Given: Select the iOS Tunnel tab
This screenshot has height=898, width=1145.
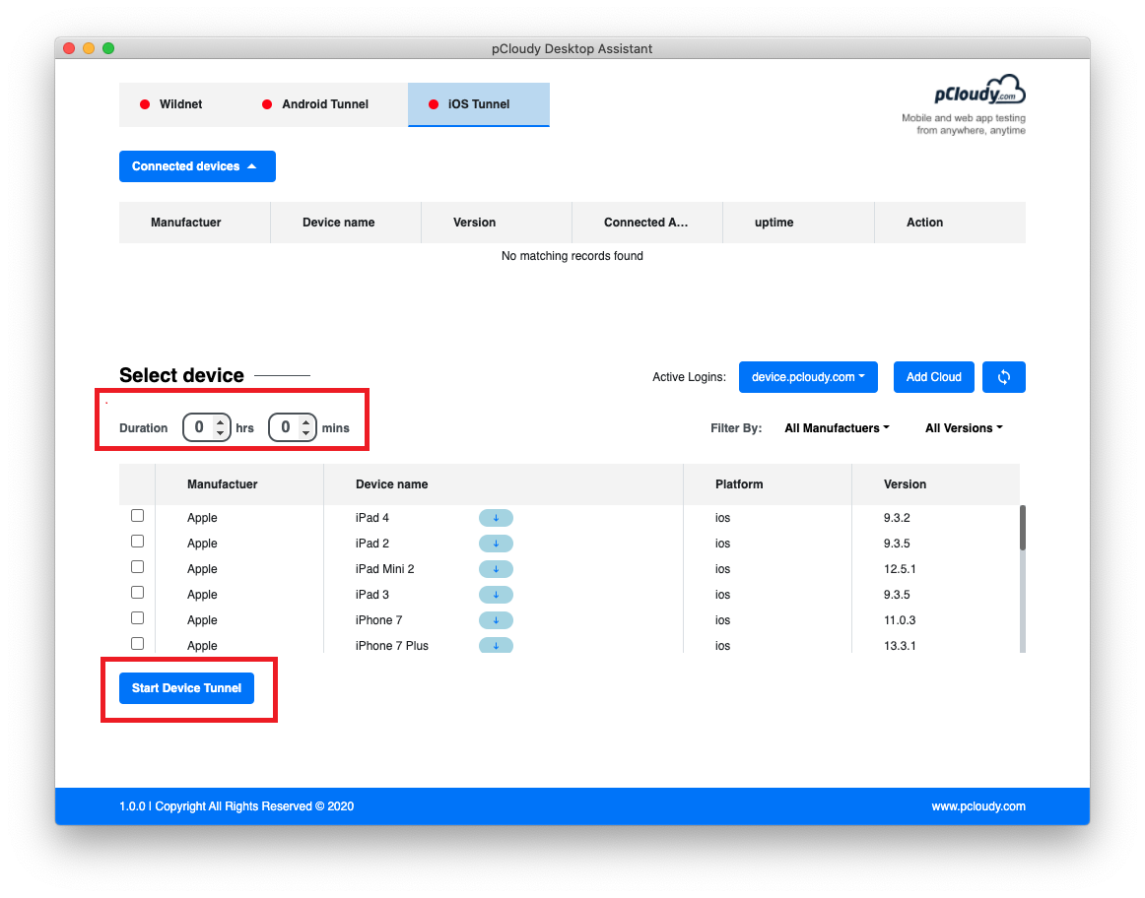Looking at the screenshot, I should point(478,104).
